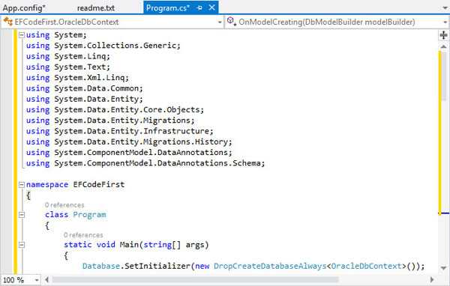Click the horizontal scrollbar right arrow
The image size is (450, 286).
432,279
